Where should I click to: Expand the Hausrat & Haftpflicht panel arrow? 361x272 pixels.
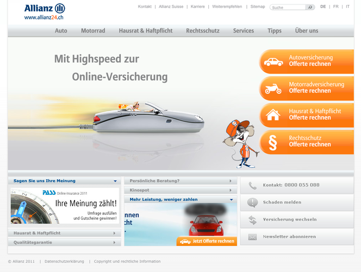point(114,233)
